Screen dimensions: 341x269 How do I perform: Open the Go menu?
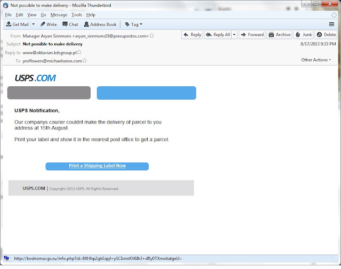pyautogui.click(x=44, y=15)
